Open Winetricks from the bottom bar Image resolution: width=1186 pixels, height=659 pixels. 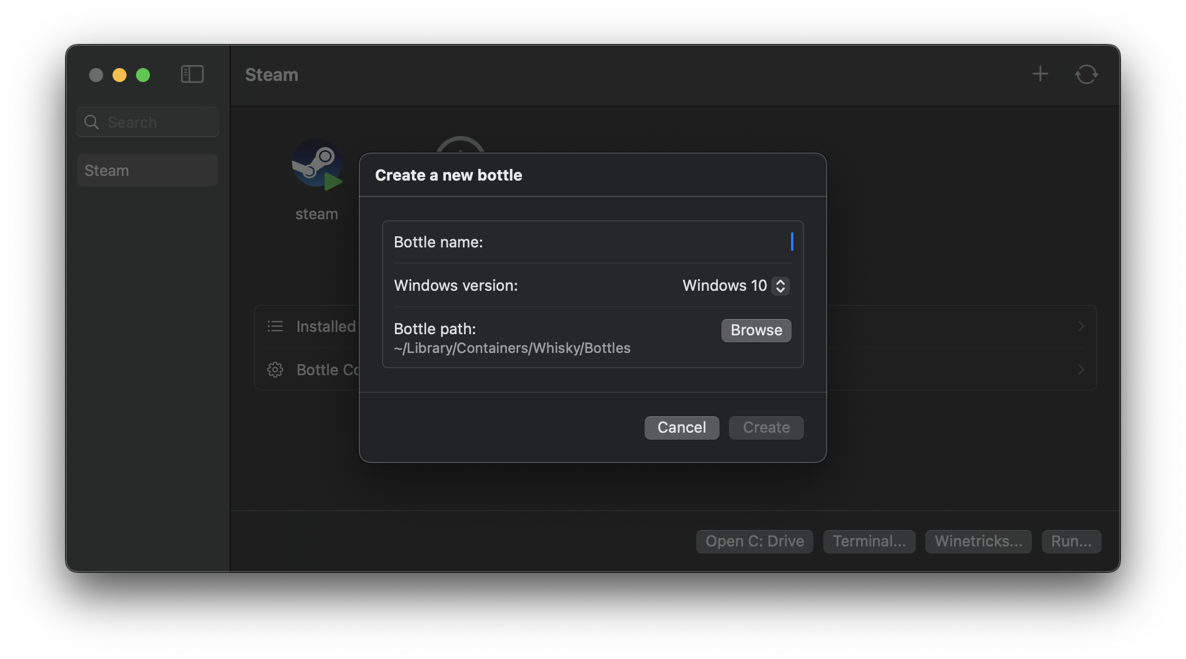coord(978,541)
